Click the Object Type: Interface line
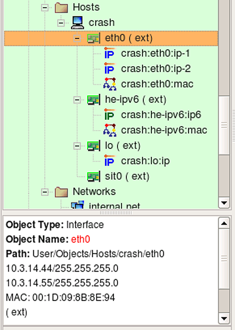The width and height of the screenshot is (235, 330). [55, 225]
